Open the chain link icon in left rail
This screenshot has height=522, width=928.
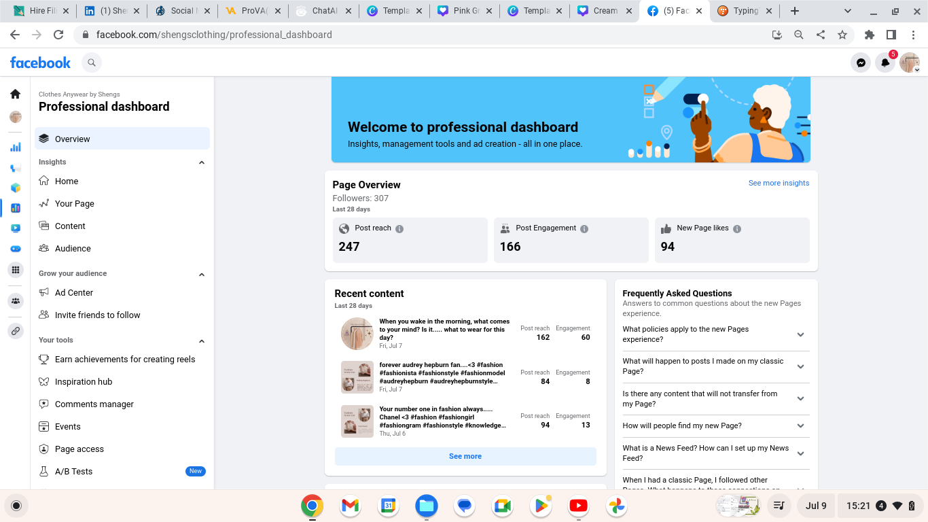coord(15,331)
